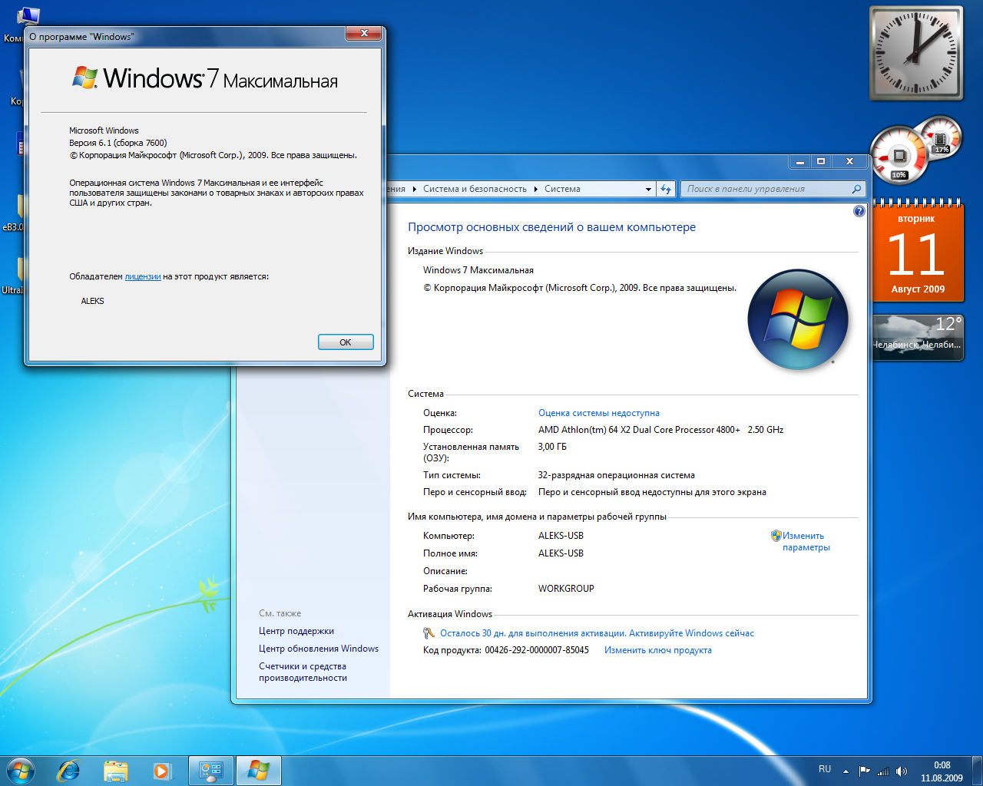
Task: Click OK in About Windows dialog
Action: 346,342
